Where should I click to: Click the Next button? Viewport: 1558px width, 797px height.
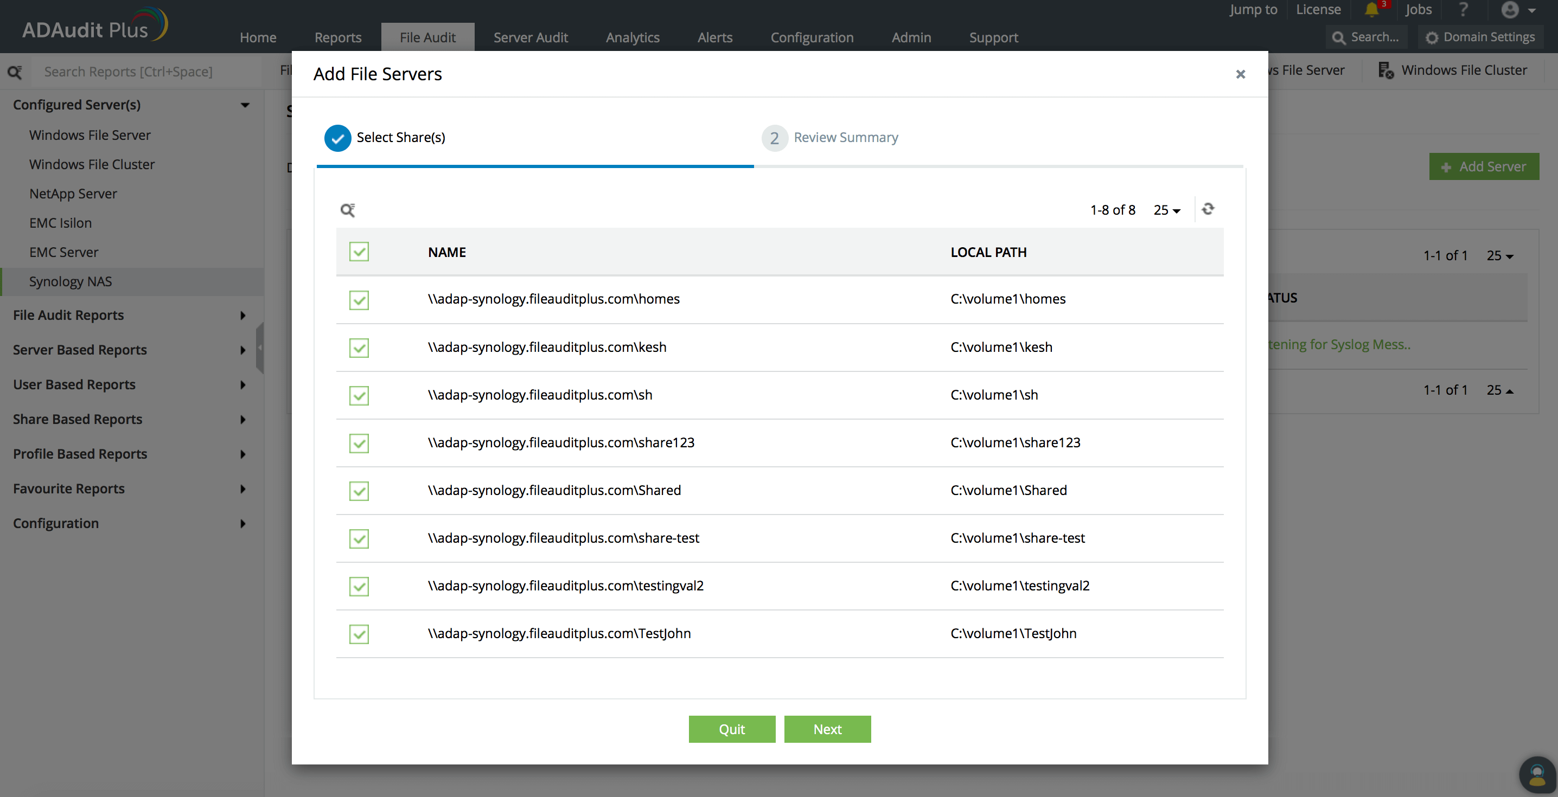coord(827,729)
